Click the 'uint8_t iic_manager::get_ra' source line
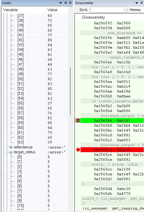The width and height of the screenshot is (144, 212). [113, 199]
